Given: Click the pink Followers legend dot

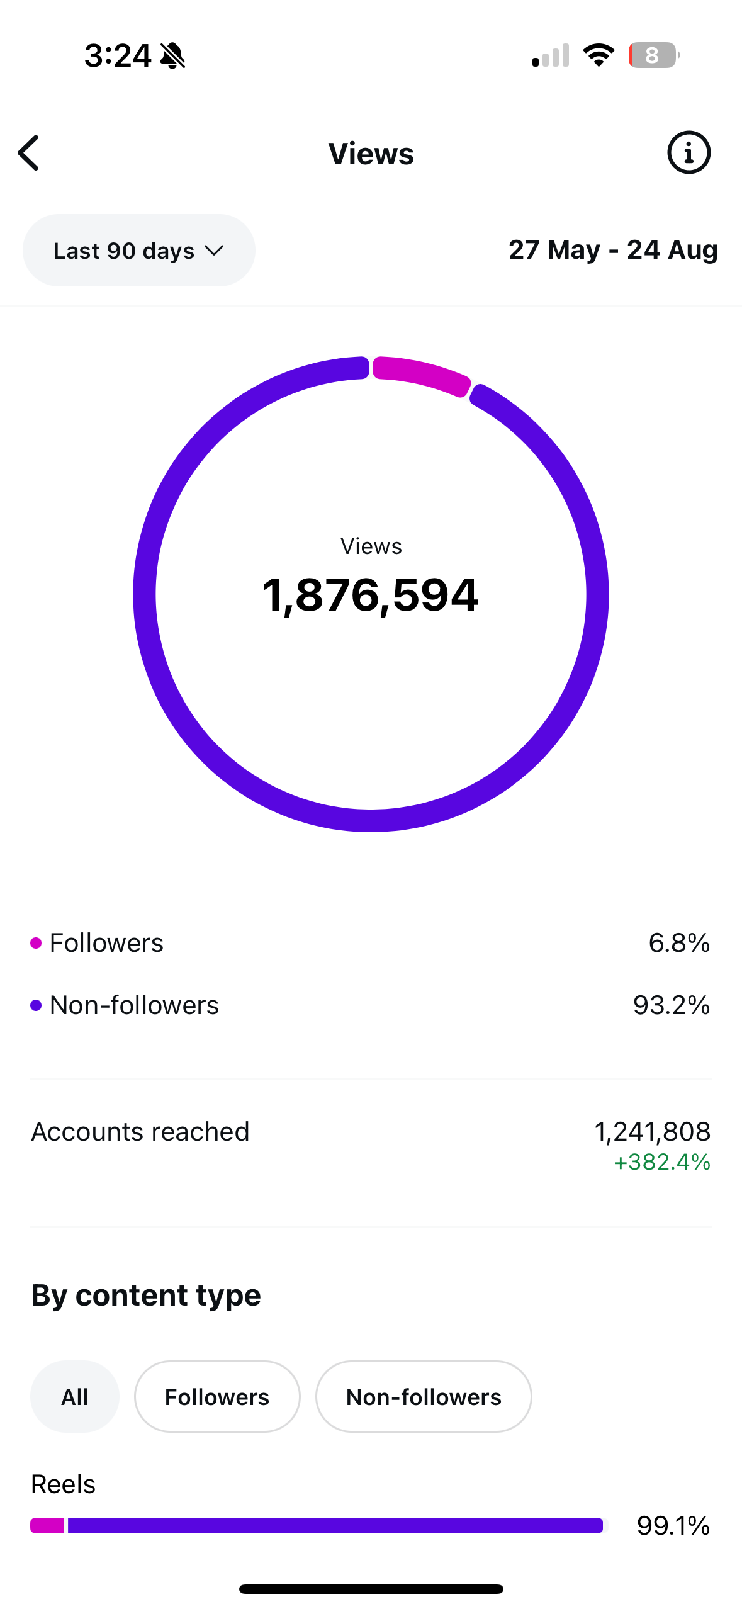Looking at the screenshot, I should 36,943.
